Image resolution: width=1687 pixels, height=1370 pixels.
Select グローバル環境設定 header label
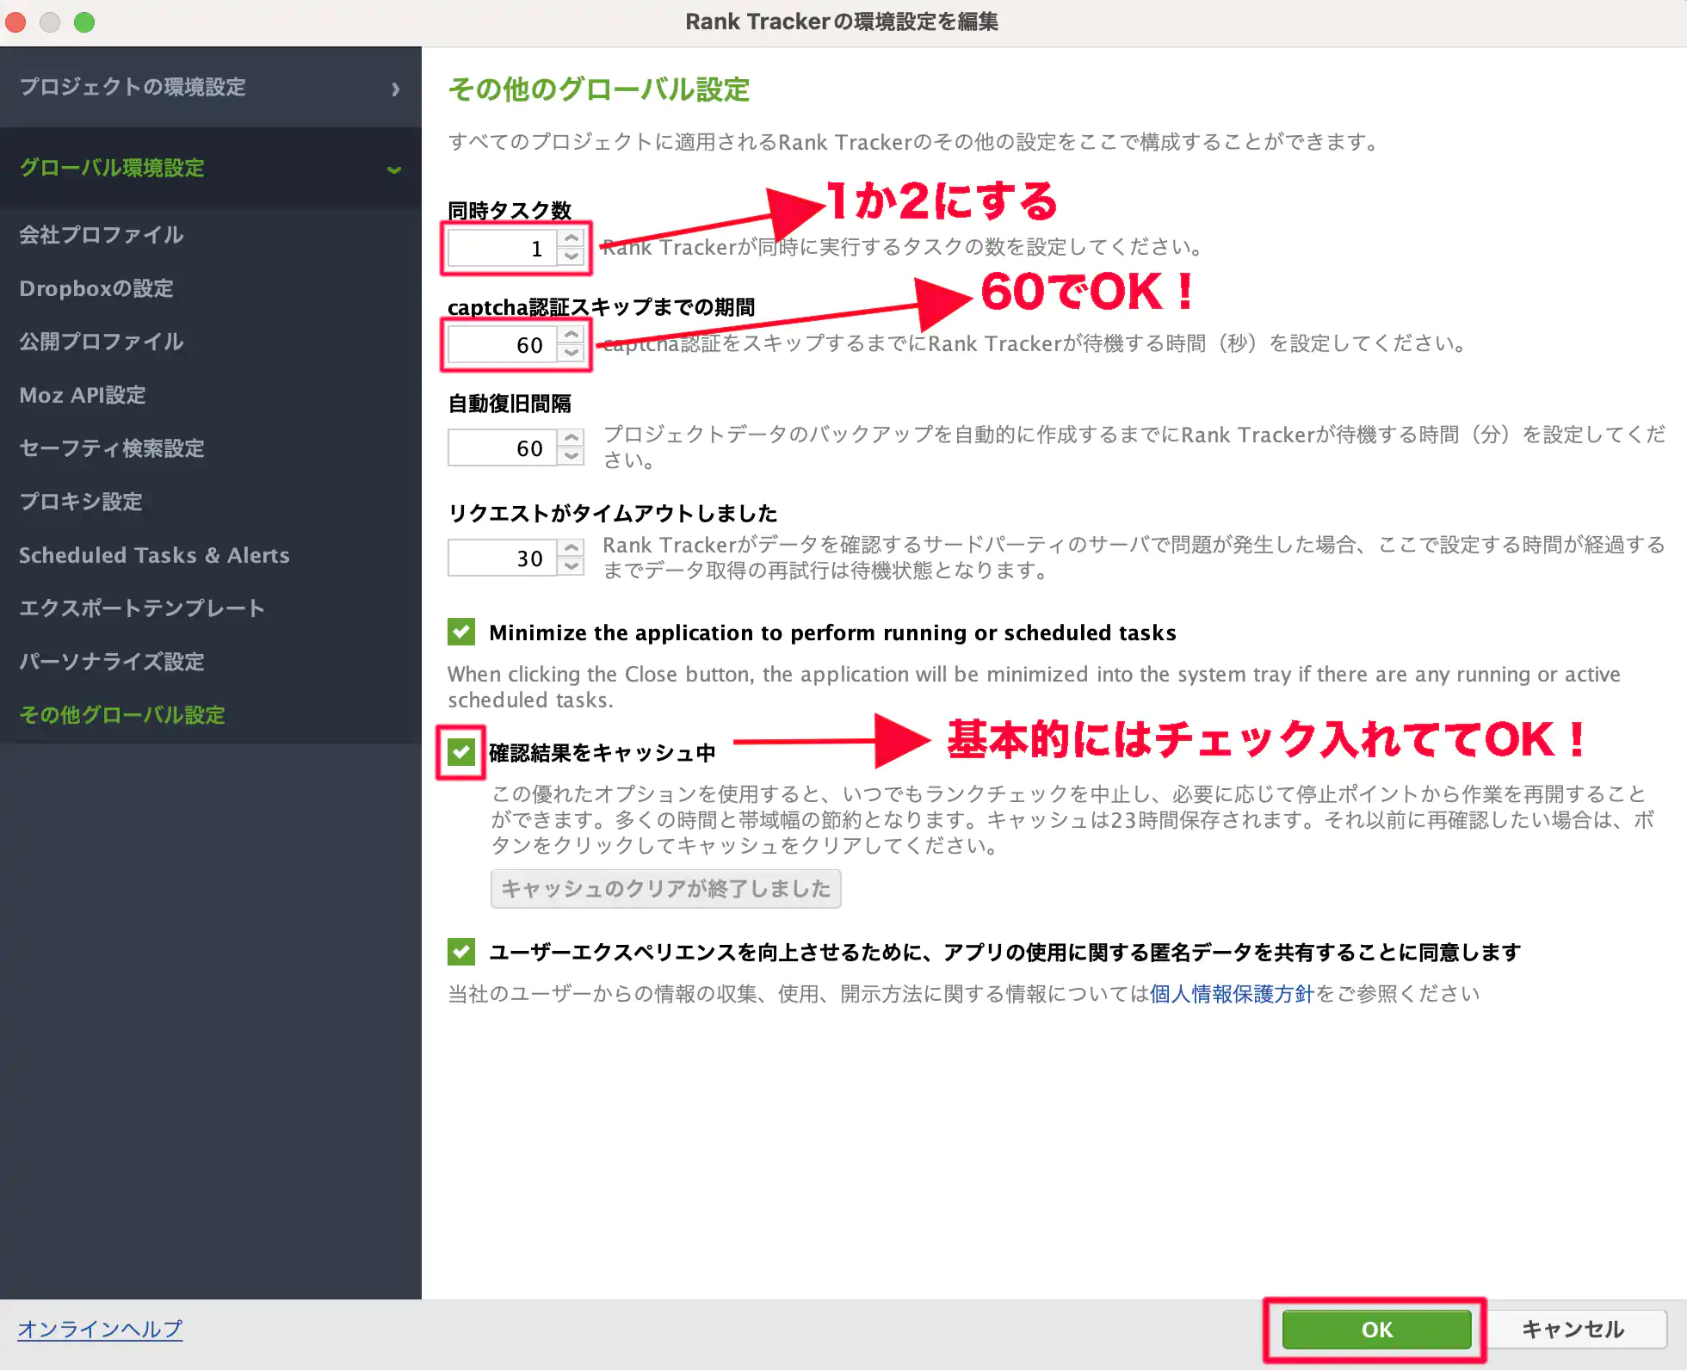pyautogui.click(x=112, y=168)
